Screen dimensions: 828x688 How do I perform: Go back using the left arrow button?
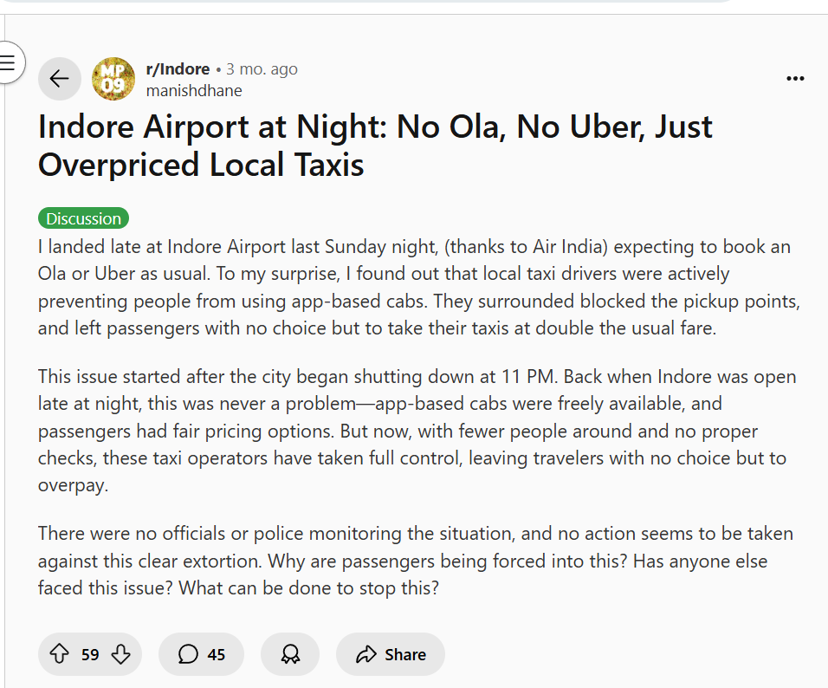(59, 79)
